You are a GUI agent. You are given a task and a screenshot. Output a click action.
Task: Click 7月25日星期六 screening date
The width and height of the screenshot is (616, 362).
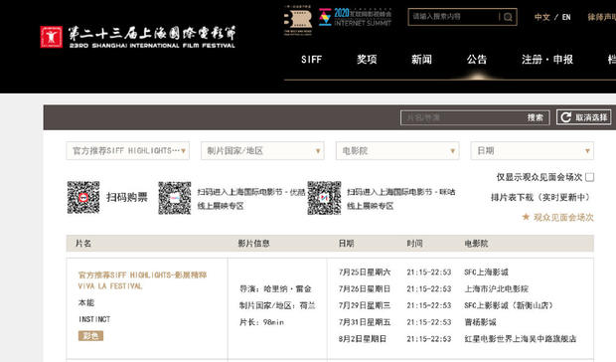[365, 271]
